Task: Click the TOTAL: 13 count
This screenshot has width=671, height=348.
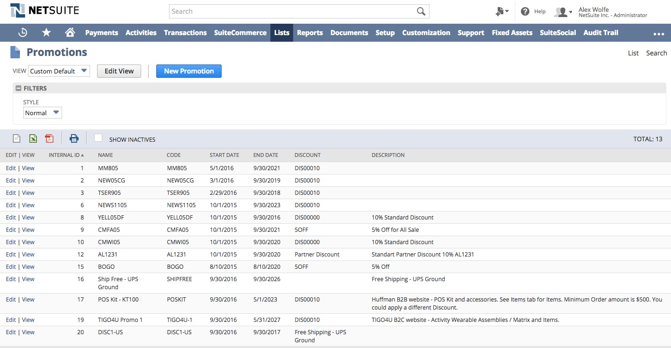Action: tap(648, 139)
